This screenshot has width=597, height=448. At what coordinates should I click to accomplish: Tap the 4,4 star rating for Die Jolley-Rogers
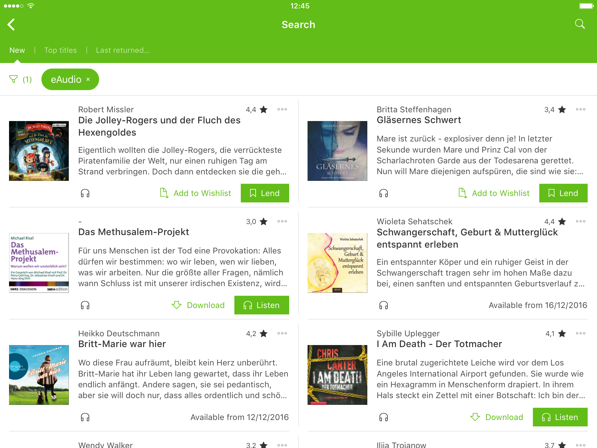(x=257, y=110)
